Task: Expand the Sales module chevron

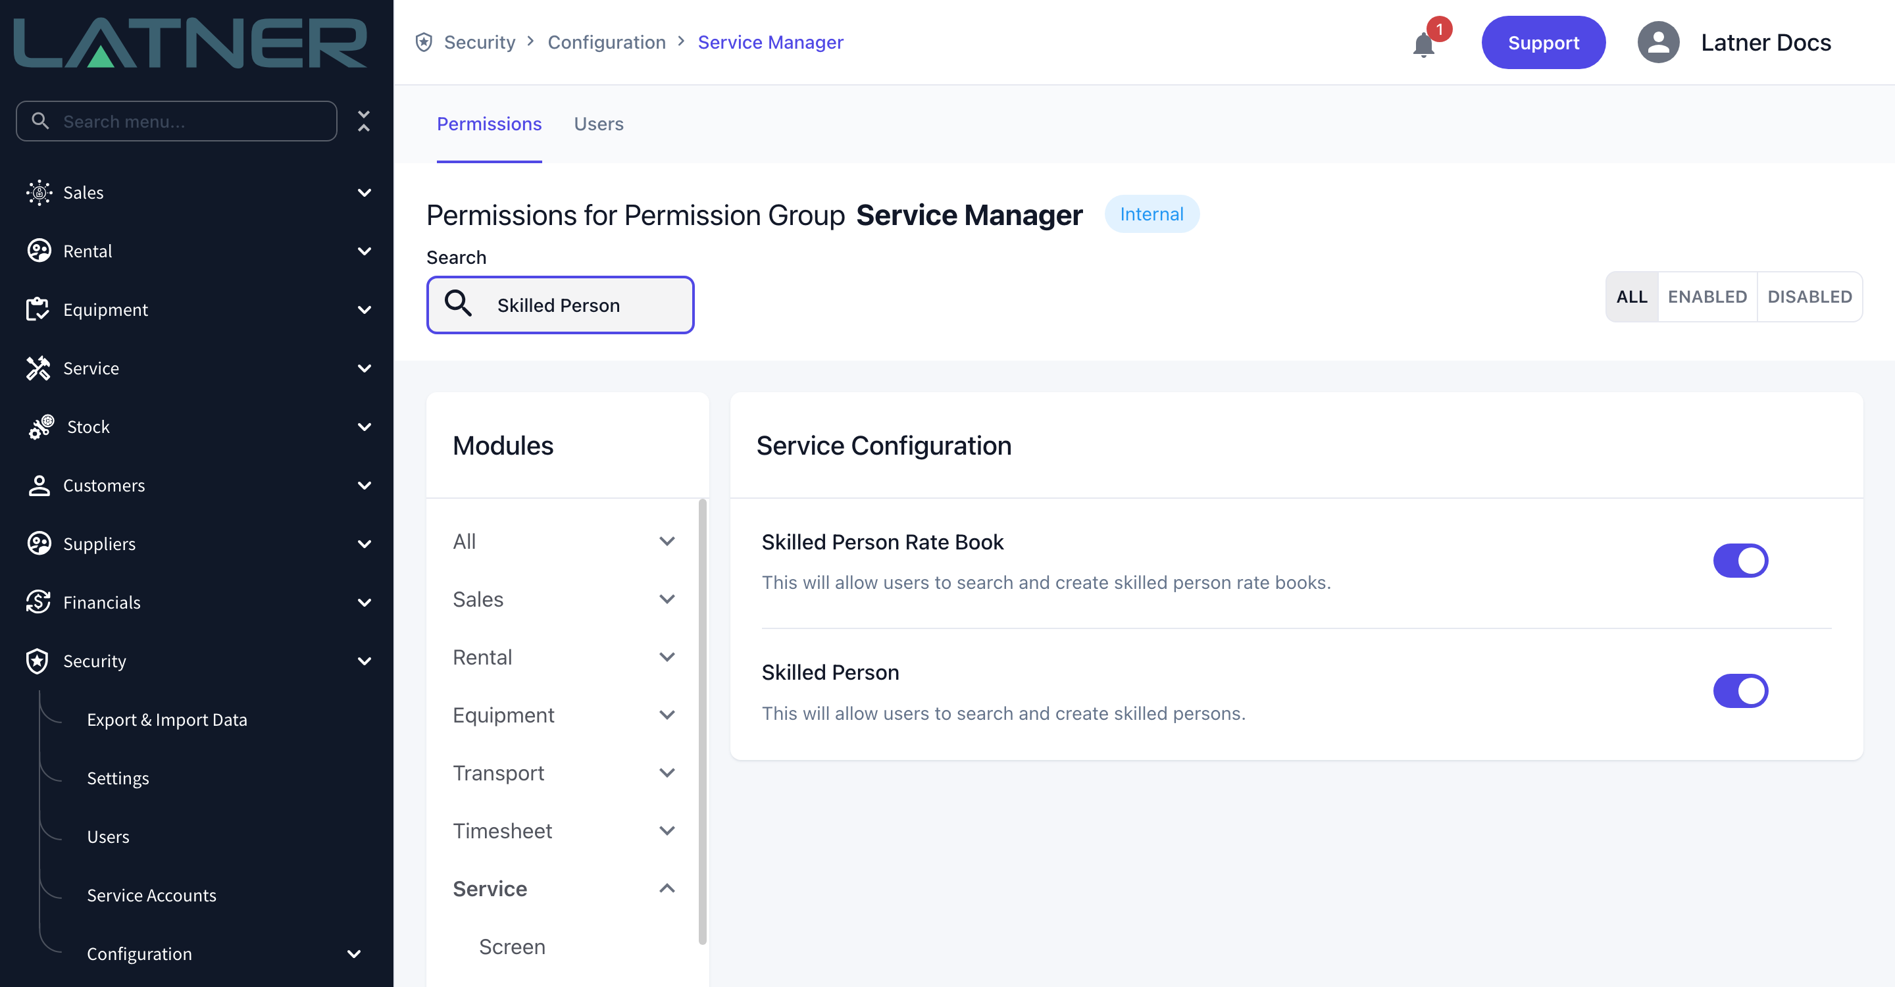Action: point(667,599)
